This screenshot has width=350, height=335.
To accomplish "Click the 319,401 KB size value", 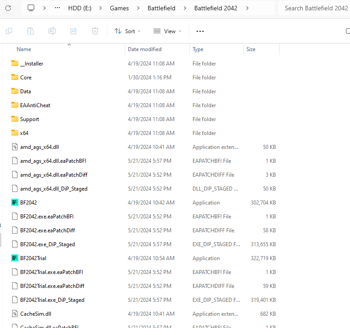I will 263,300.
